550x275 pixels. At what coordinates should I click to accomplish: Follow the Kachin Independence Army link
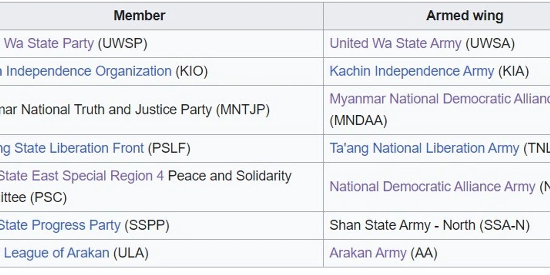coord(411,71)
